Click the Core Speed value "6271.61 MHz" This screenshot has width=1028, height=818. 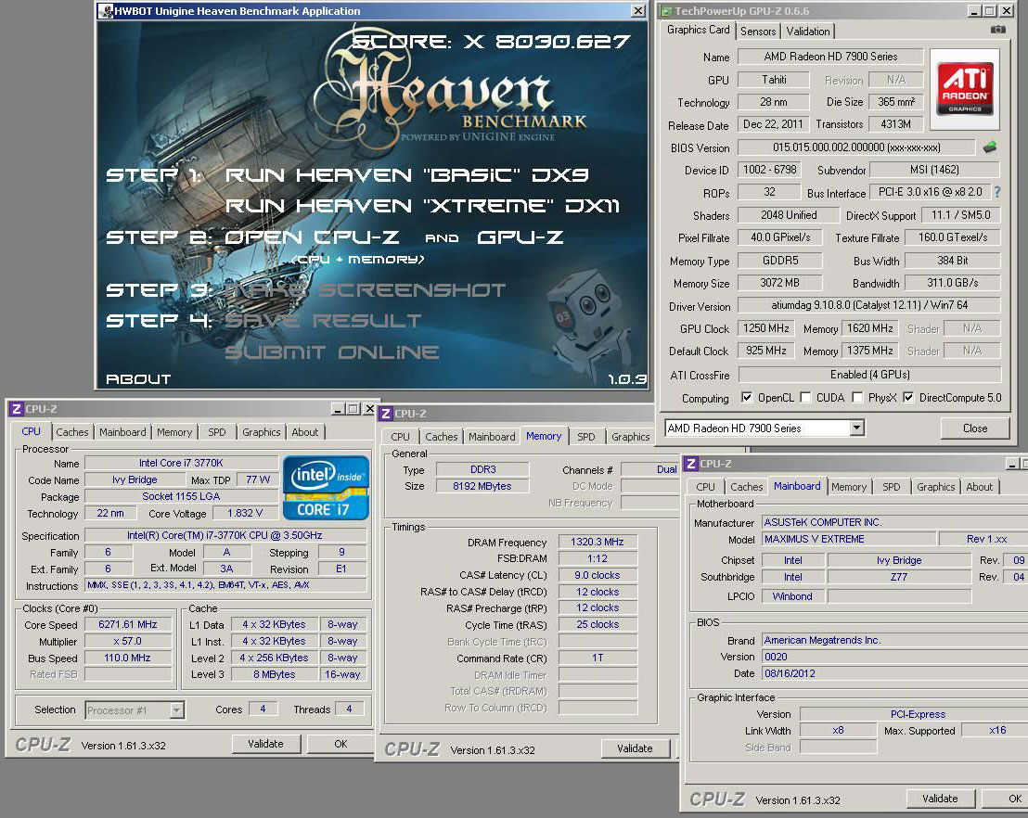[128, 624]
